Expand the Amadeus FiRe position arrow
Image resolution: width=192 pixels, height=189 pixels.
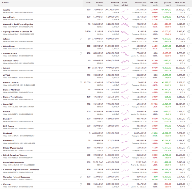(1, 53)
